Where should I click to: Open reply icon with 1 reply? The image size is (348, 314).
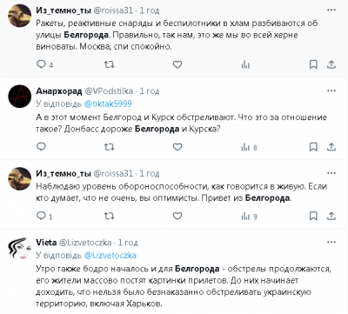[44, 216]
